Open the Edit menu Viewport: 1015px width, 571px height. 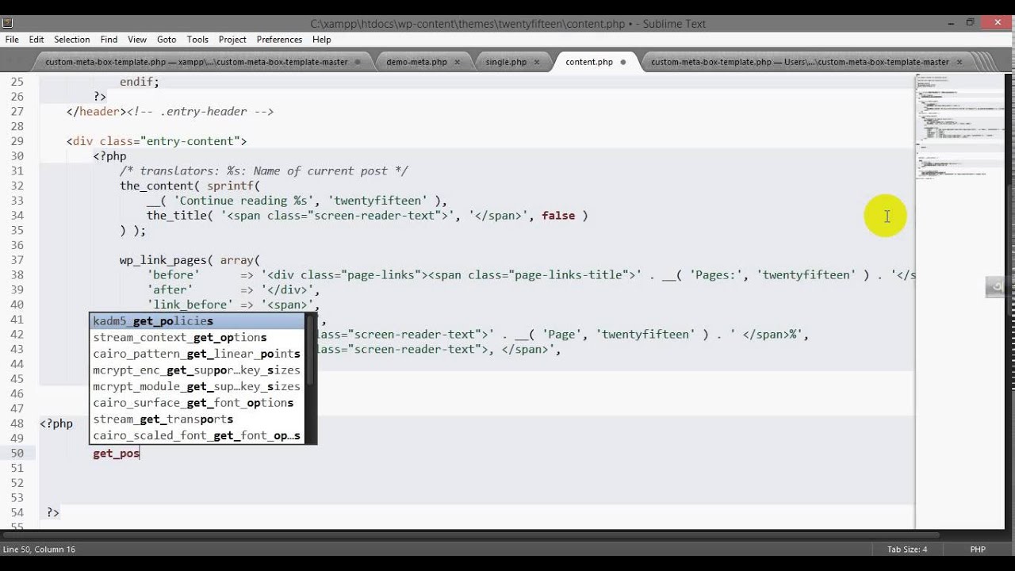(x=36, y=39)
